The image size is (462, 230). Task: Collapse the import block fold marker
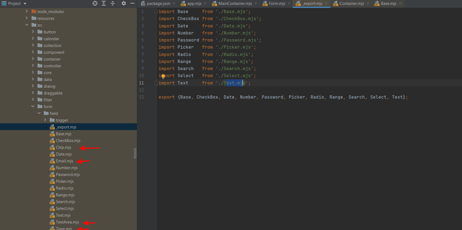pos(156,12)
